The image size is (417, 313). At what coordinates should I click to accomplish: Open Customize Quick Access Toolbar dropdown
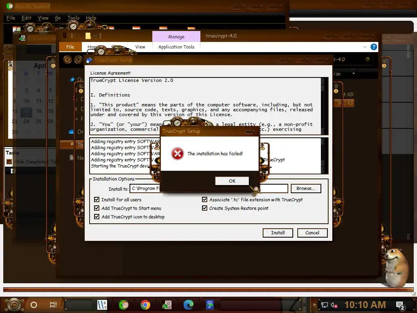click(x=95, y=36)
